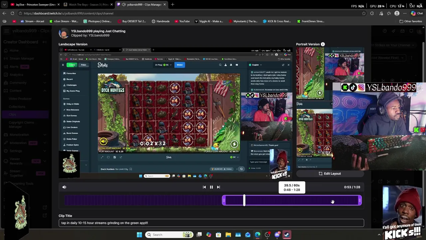Open Edit Layout for portrait version

click(x=330, y=173)
